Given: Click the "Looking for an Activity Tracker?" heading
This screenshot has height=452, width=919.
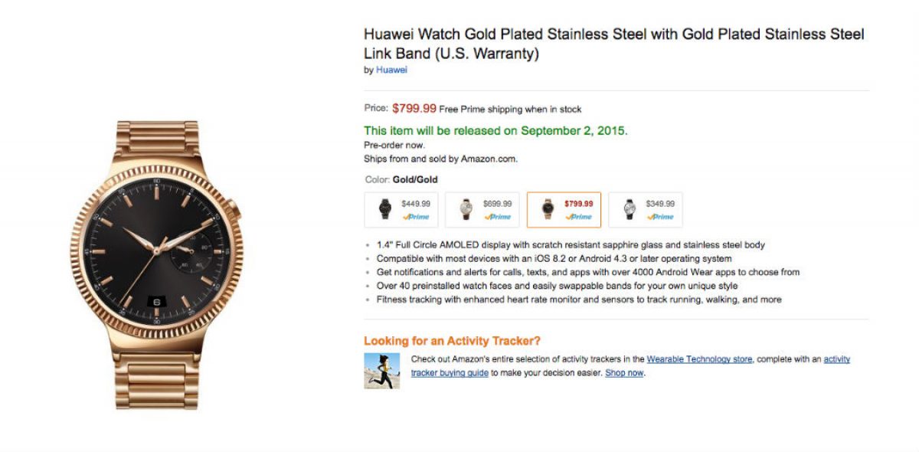Looking at the screenshot, I should click(452, 341).
